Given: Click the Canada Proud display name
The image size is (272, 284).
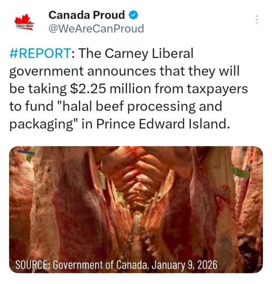Looking at the screenshot, I should click(x=86, y=15).
